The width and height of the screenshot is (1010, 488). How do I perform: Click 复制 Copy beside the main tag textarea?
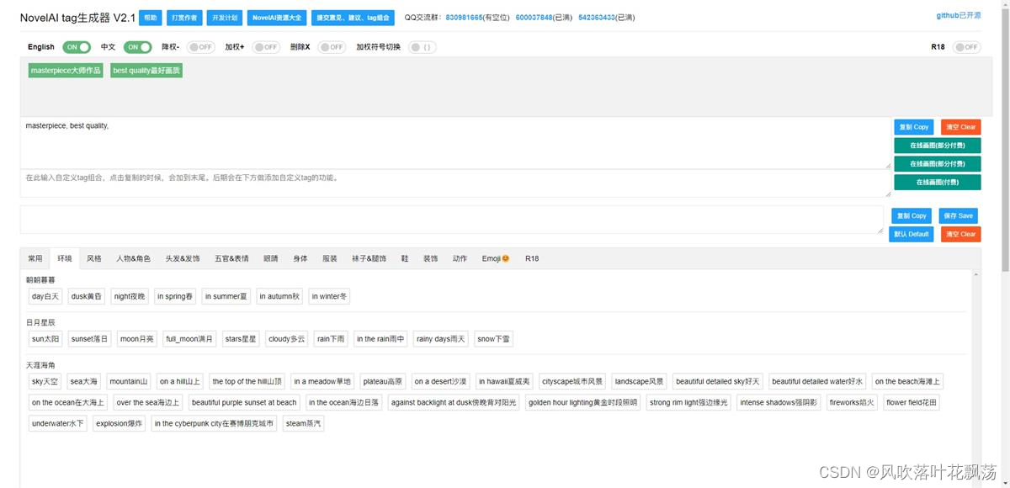[x=914, y=127]
